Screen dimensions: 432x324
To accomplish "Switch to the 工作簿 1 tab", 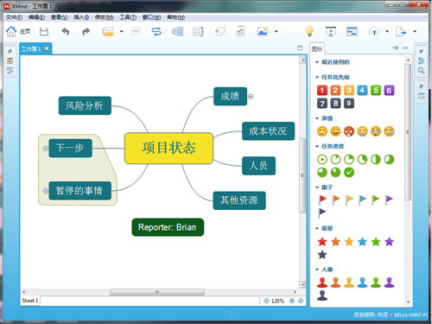I will click(x=31, y=49).
